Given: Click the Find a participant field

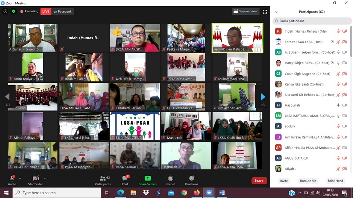Looking at the screenshot, I should pyautogui.click(x=312, y=21).
